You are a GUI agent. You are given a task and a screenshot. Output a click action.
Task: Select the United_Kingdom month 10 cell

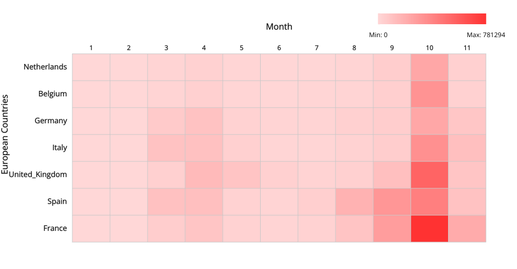(429, 175)
